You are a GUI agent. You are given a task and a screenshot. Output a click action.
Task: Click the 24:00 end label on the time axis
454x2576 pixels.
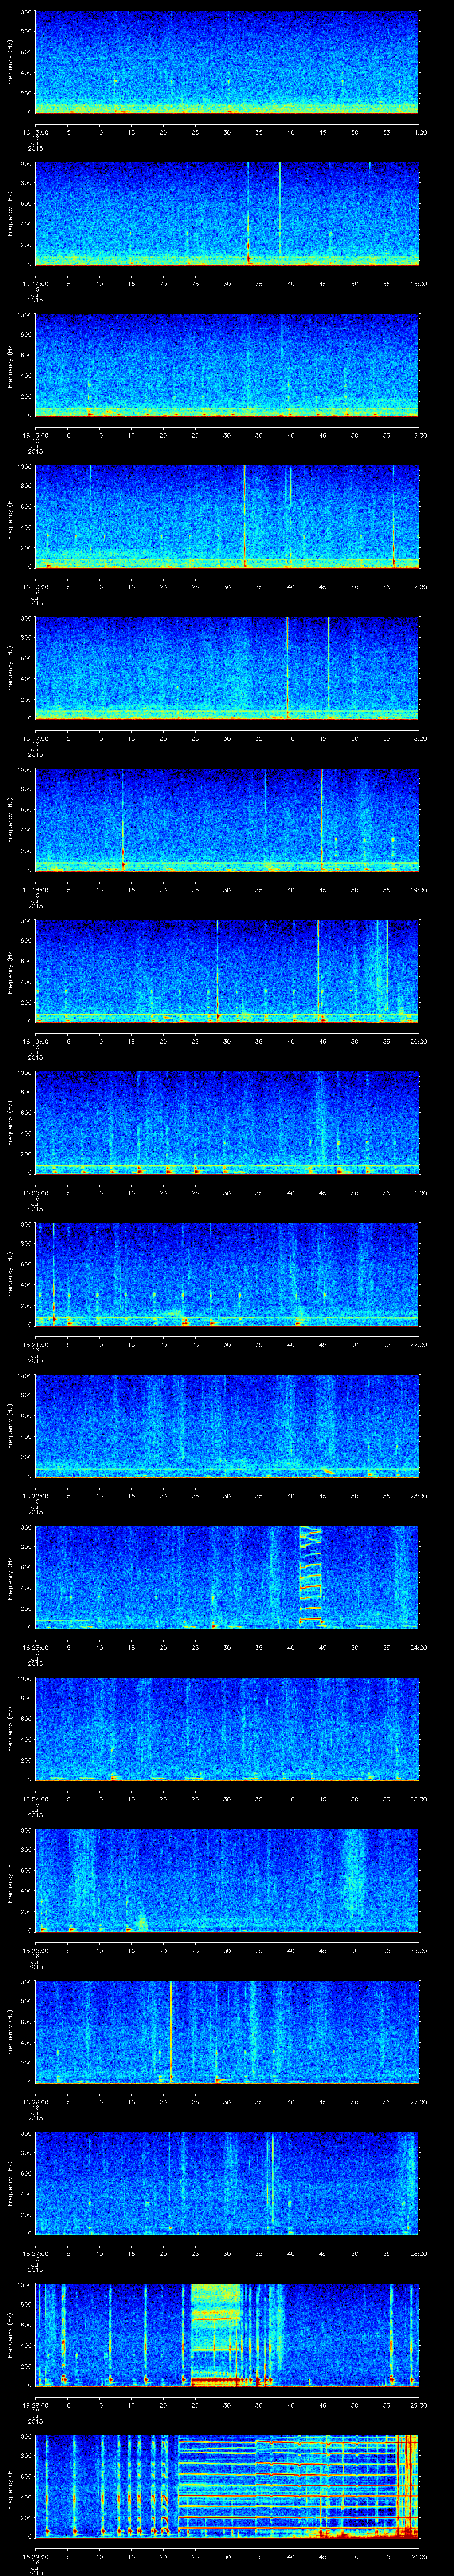(418, 1647)
